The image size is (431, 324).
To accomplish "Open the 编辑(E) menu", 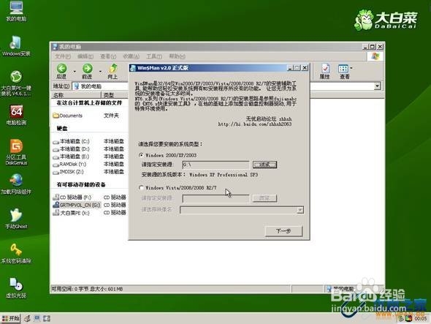I will [85, 56].
